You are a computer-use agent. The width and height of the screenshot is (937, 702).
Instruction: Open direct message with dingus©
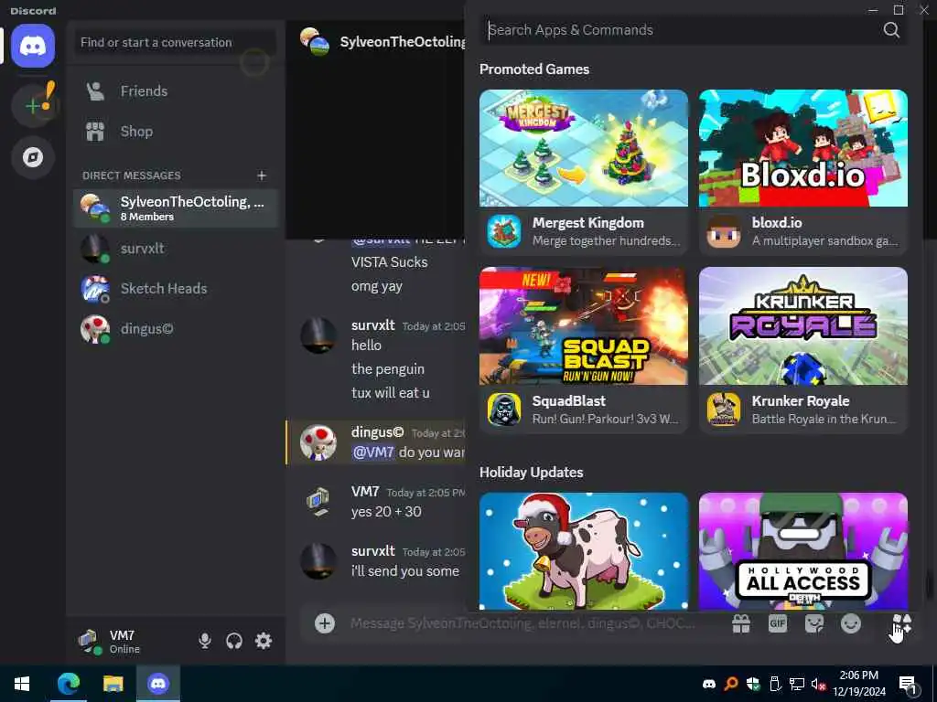[176, 329]
